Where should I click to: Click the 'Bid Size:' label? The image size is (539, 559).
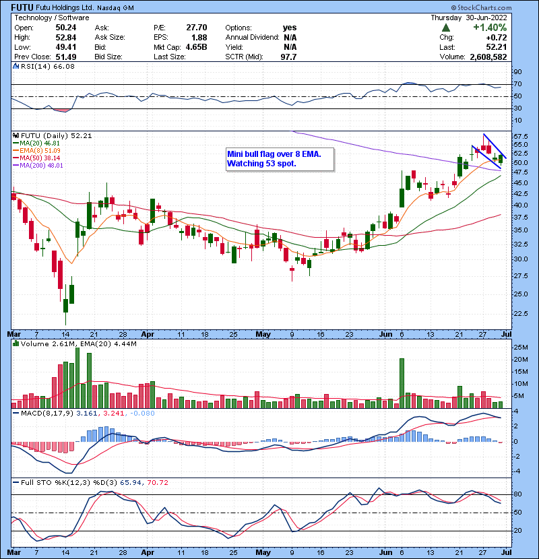tap(108, 57)
